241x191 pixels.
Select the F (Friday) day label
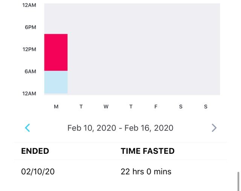[x=156, y=106]
